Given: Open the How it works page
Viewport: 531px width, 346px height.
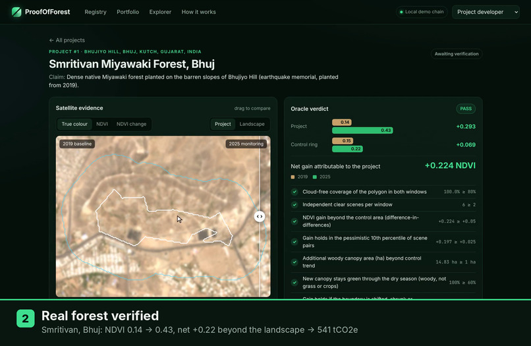Looking at the screenshot, I should [x=198, y=12].
